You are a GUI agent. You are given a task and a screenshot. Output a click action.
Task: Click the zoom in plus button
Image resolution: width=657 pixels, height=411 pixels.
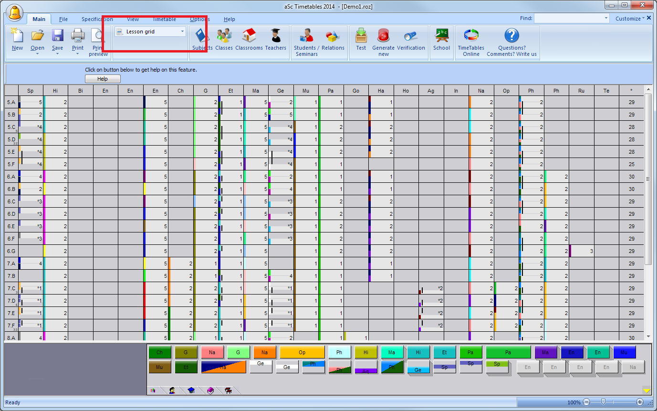click(x=640, y=402)
